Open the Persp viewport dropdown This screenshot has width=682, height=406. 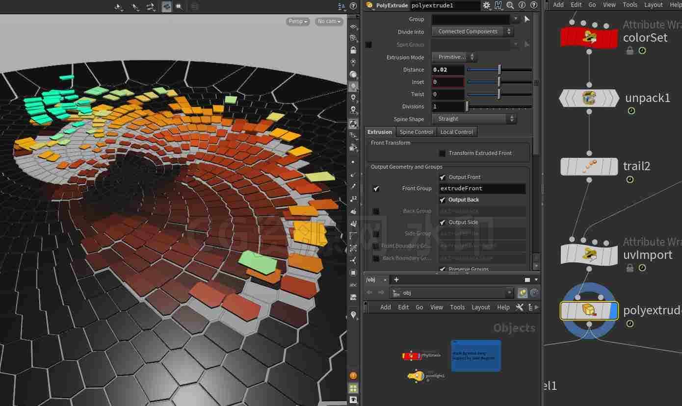pyautogui.click(x=298, y=21)
